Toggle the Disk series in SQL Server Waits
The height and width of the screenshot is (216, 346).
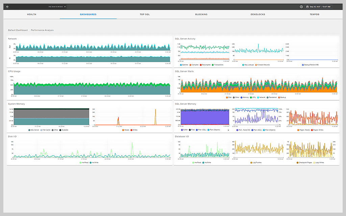point(229,98)
